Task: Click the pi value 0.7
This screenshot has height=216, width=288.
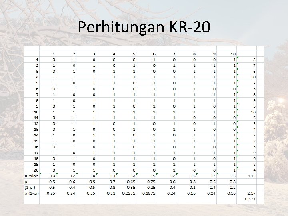Action: click(112, 182)
